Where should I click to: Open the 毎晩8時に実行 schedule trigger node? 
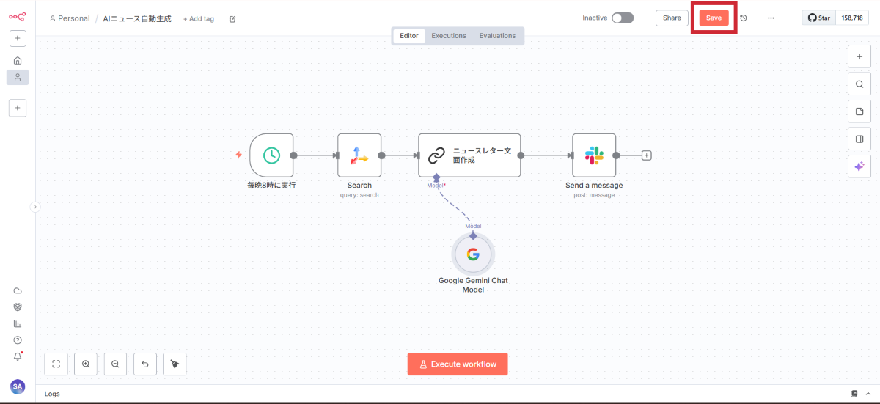point(271,155)
